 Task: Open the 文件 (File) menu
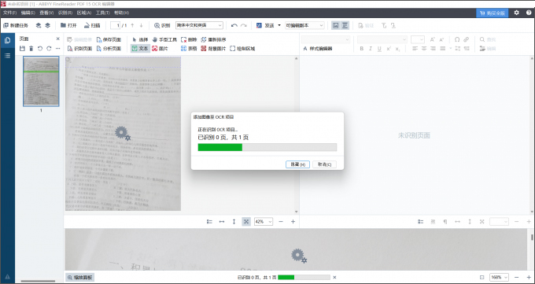coord(9,13)
